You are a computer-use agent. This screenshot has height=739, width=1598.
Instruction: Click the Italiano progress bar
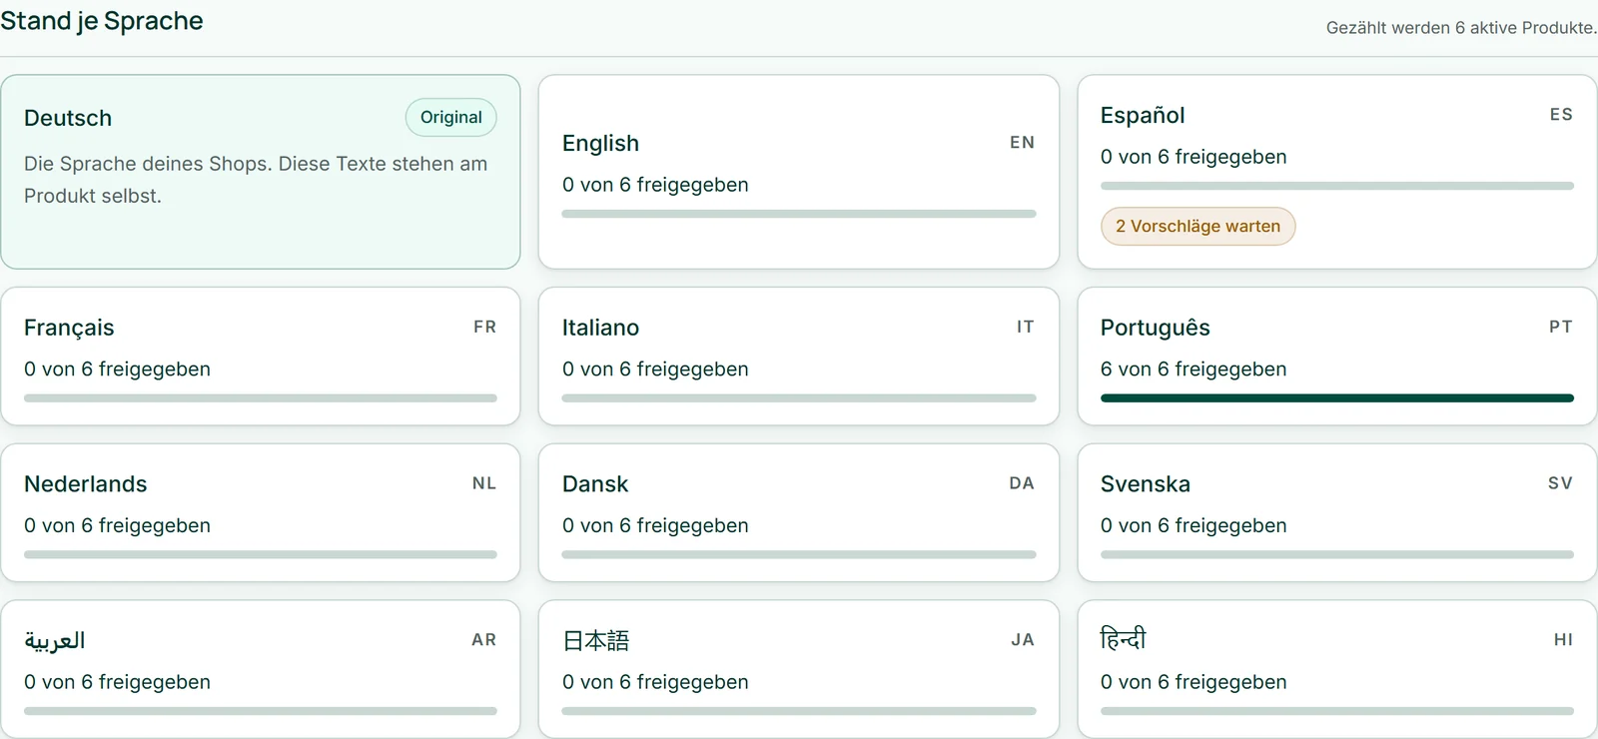click(x=799, y=398)
